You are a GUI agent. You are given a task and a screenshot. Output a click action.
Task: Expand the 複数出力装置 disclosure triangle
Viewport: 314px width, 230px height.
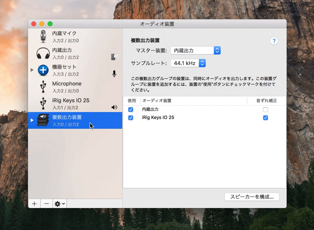click(x=32, y=120)
